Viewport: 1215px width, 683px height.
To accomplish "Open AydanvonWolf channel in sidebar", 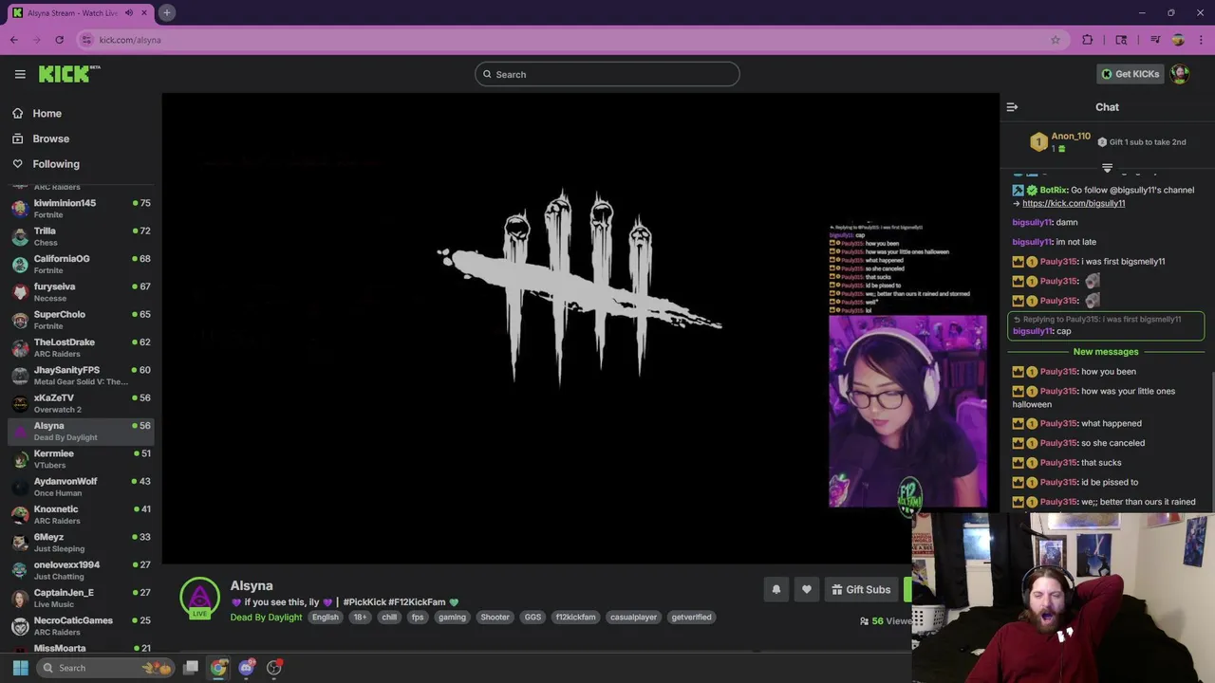I will point(81,487).
